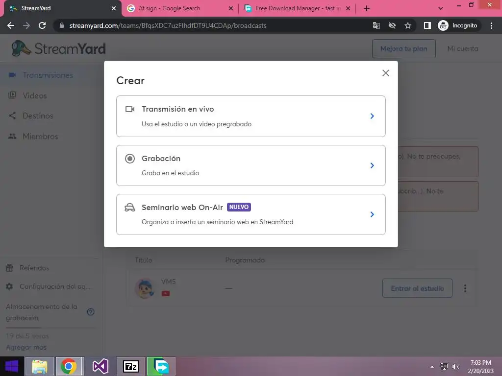Viewport: 502px width, 376px height.
Task: Click the YouTube destination icon under VM5
Action: point(166,293)
